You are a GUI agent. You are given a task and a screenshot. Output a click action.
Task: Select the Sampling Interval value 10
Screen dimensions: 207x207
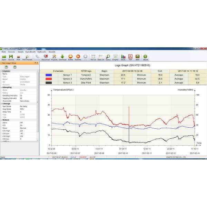[21, 96]
